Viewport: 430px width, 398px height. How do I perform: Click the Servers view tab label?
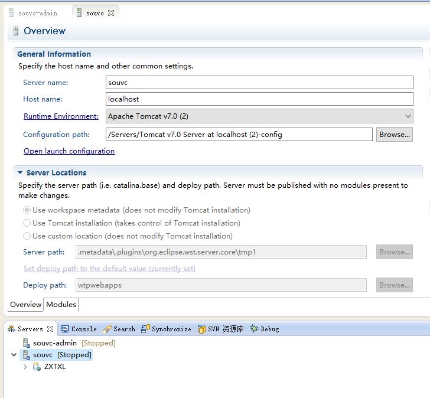tap(30, 329)
